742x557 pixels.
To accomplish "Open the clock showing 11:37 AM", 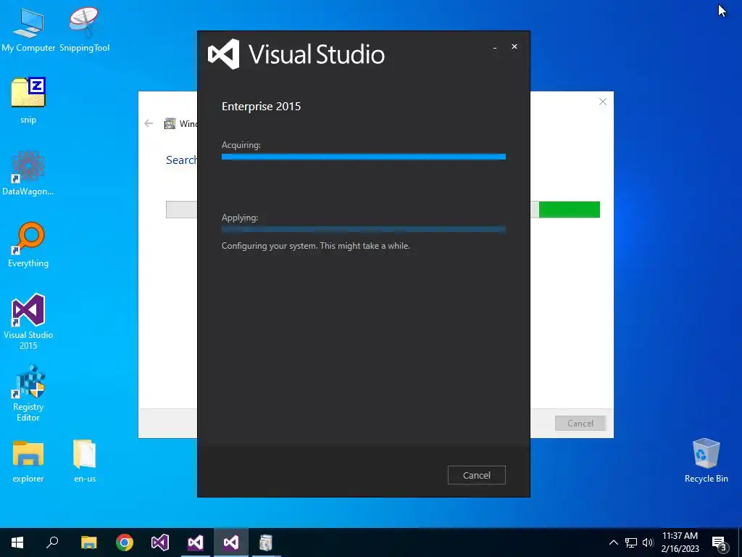I will tap(680, 542).
